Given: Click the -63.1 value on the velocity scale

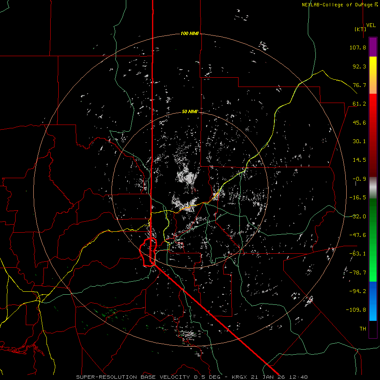Looking at the screenshot, I should tap(358, 254).
